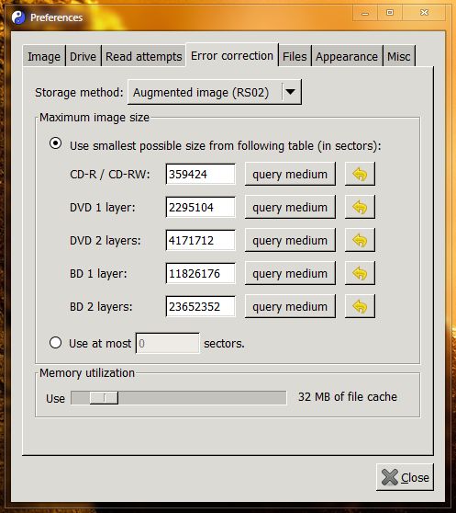Reset BD 2 layers size with yellow arrow
456x513 pixels.
coord(360,306)
